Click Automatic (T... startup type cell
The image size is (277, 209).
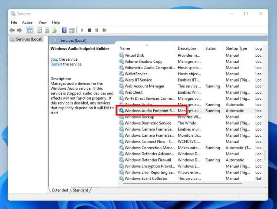pyautogui.click(x=238, y=148)
